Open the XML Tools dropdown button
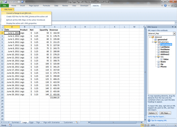 click(8, 10)
